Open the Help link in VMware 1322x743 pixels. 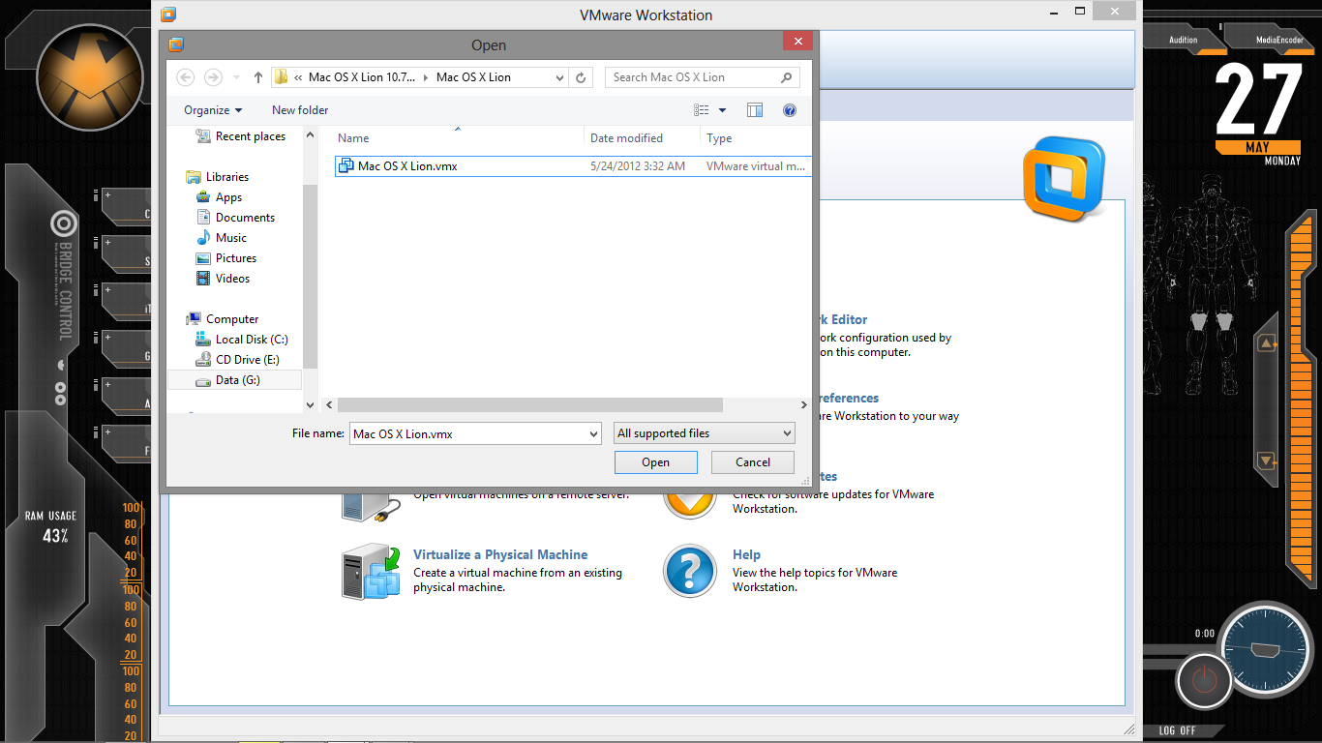(746, 554)
